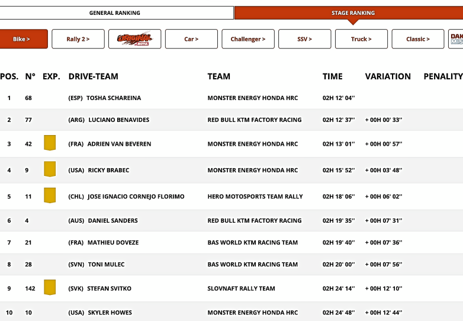The height and width of the screenshot is (321, 463).
Task: Open the Bike category ranking
Action: [22, 39]
